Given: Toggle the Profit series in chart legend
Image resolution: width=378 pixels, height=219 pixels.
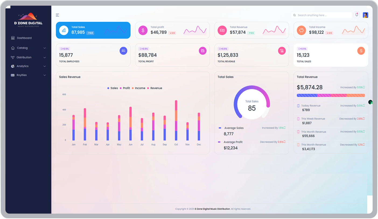Looking at the screenshot, I should pos(125,88).
